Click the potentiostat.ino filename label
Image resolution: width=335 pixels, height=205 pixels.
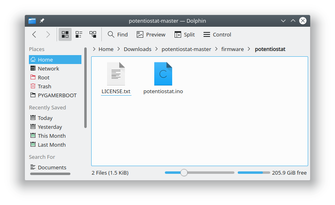tap(163, 92)
